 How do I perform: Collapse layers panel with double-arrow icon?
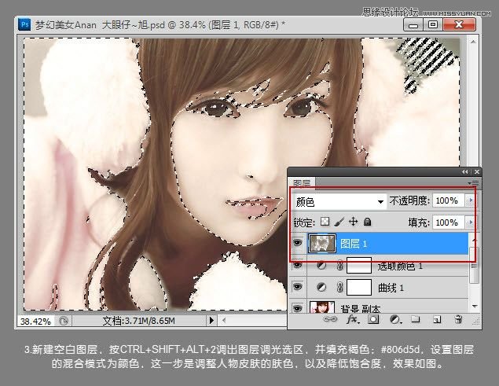coord(465,171)
